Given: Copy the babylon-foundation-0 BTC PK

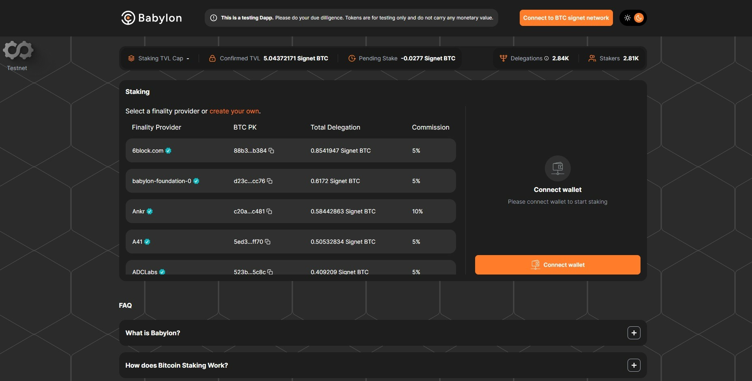Looking at the screenshot, I should [270, 181].
